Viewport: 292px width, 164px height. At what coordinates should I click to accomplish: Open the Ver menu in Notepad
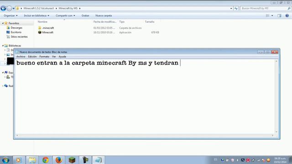(54, 56)
